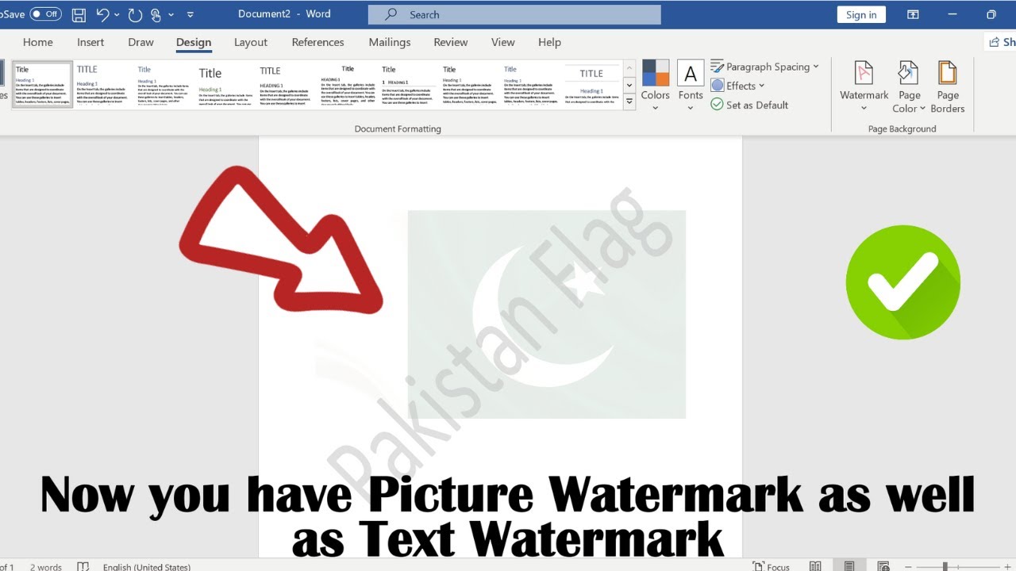Open the Draw tab
The height and width of the screenshot is (571, 1016).
[x=140, y=42]
